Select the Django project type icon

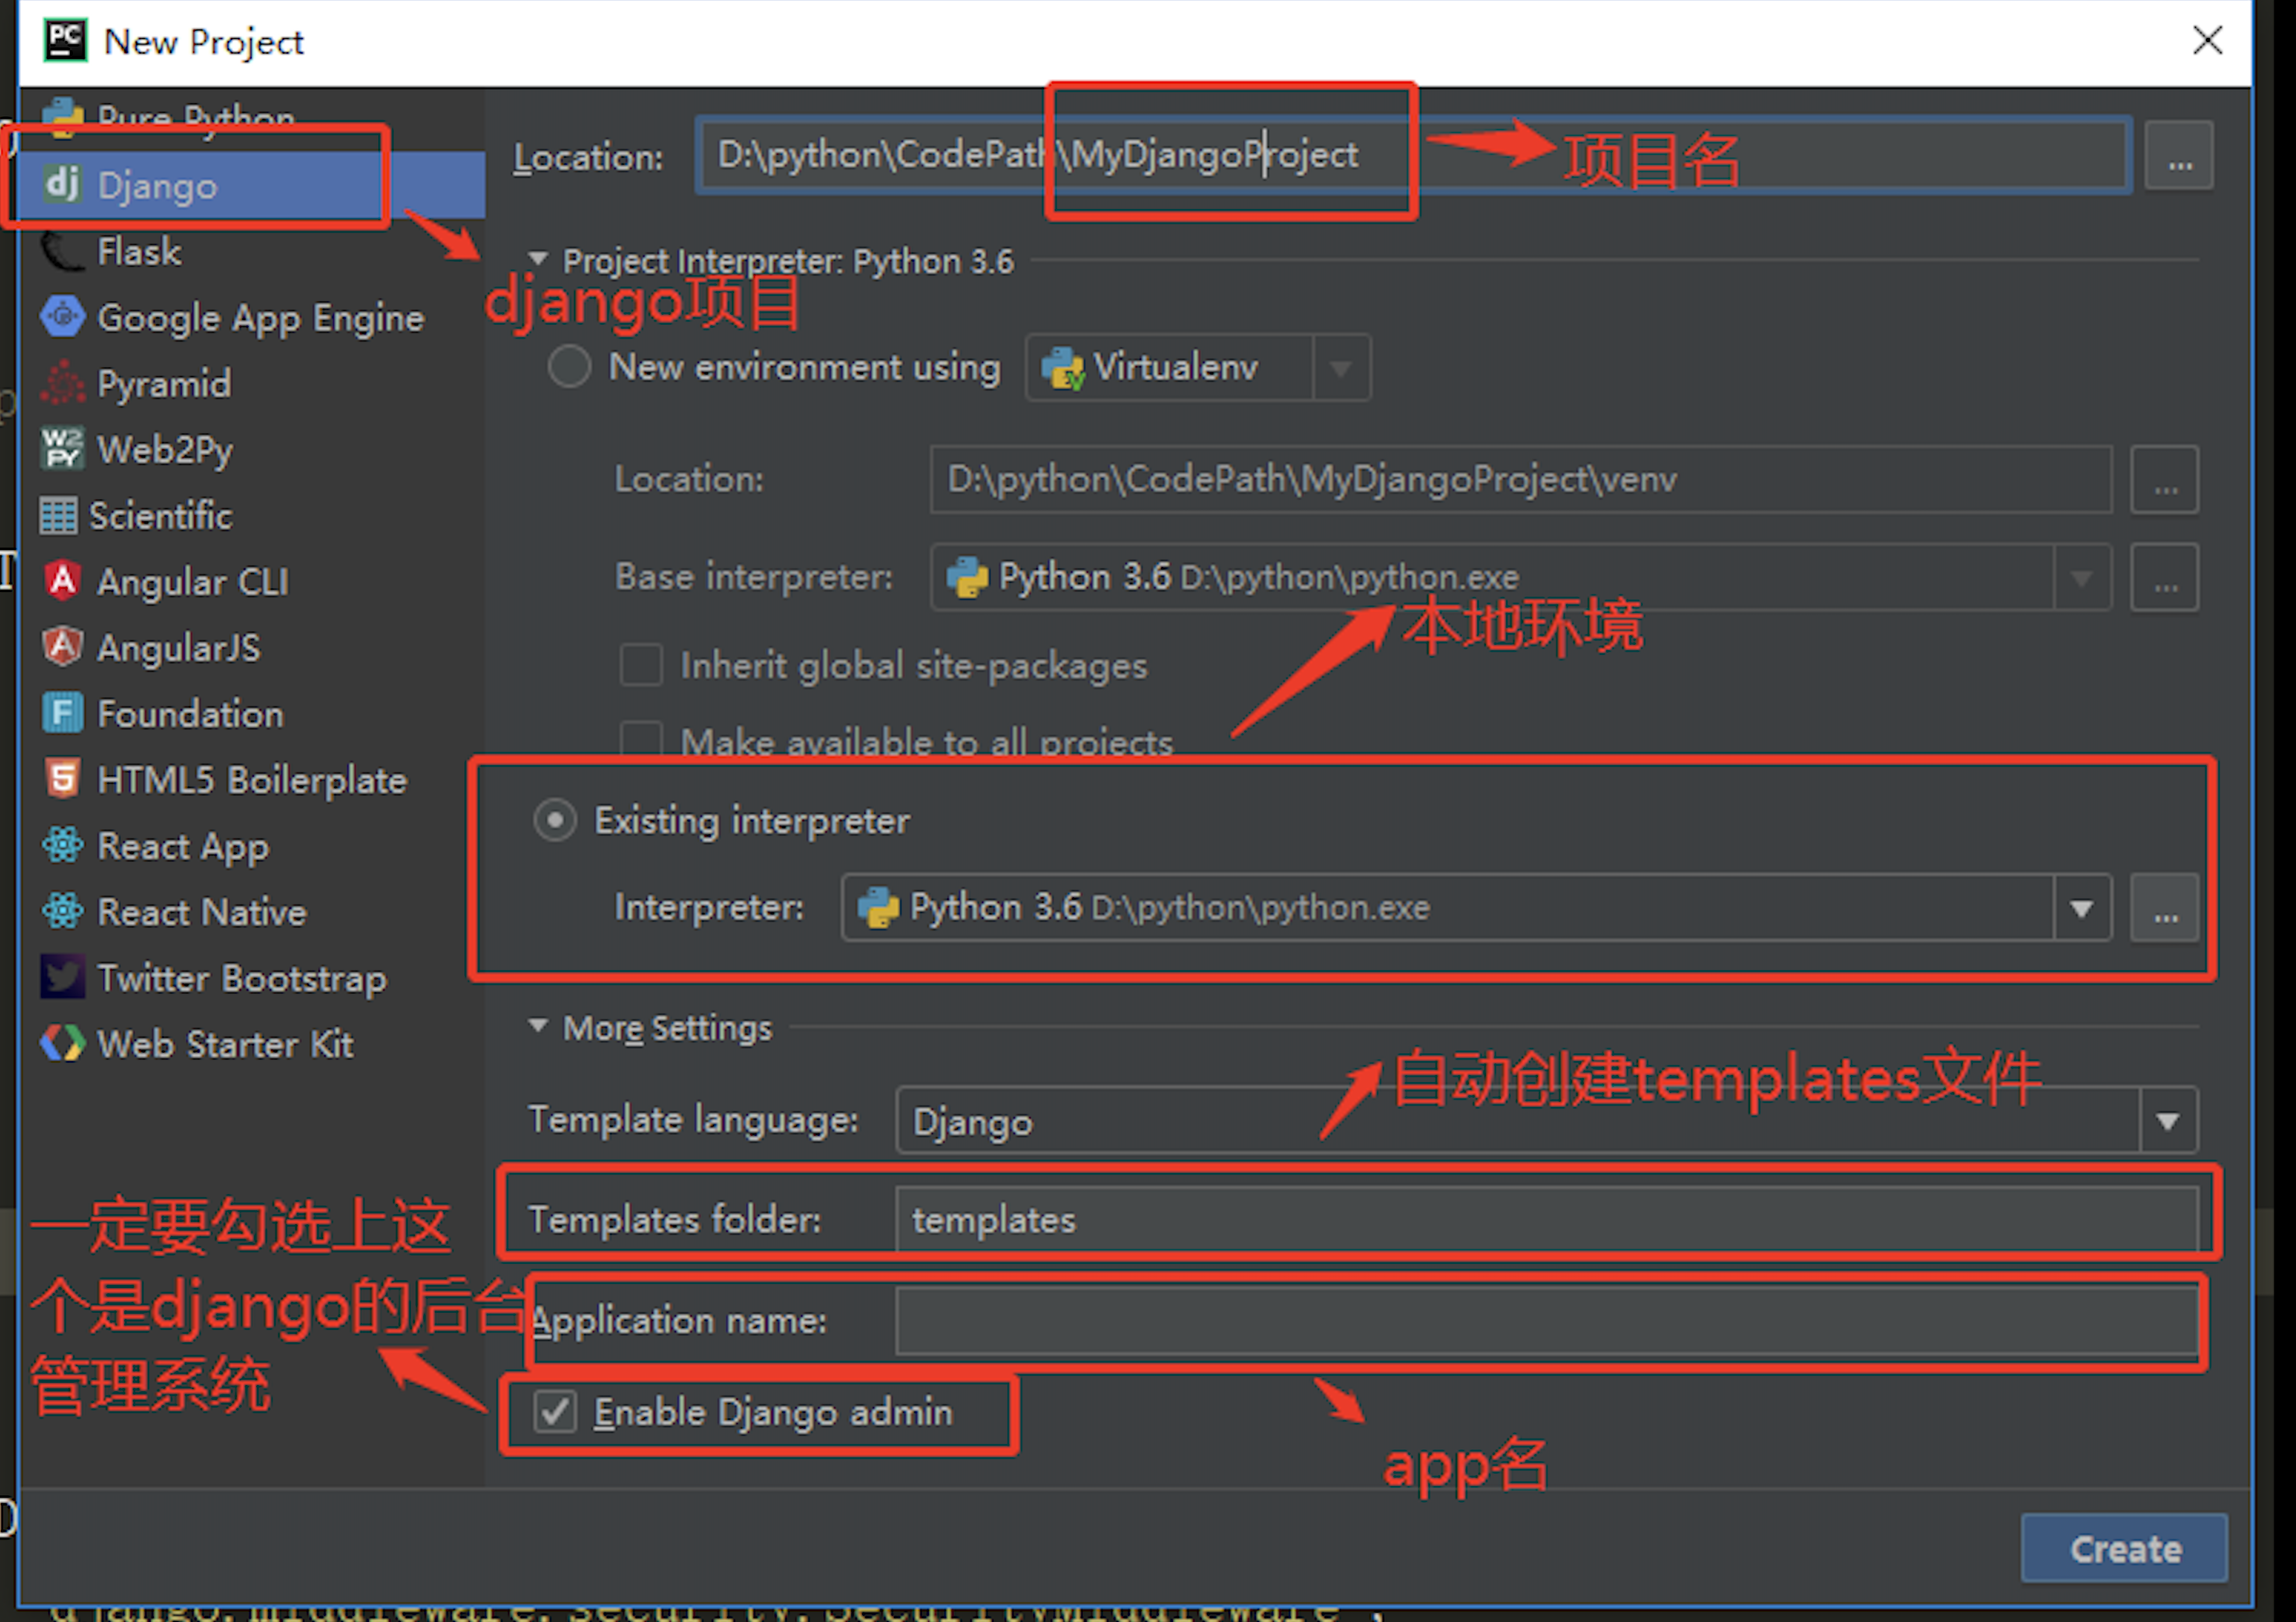[x=62, y=184]
